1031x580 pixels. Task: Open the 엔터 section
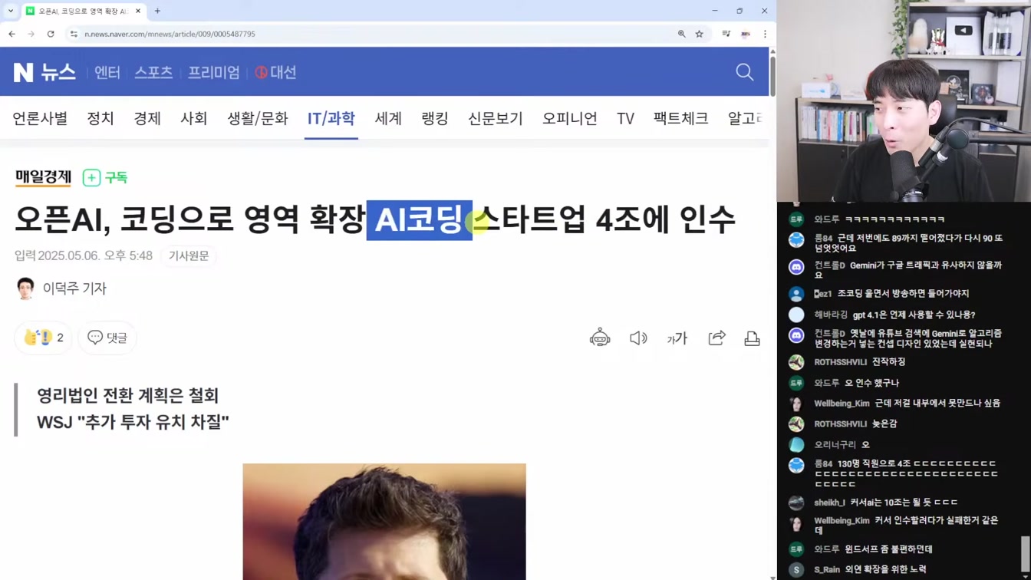[x=107, y=72]
